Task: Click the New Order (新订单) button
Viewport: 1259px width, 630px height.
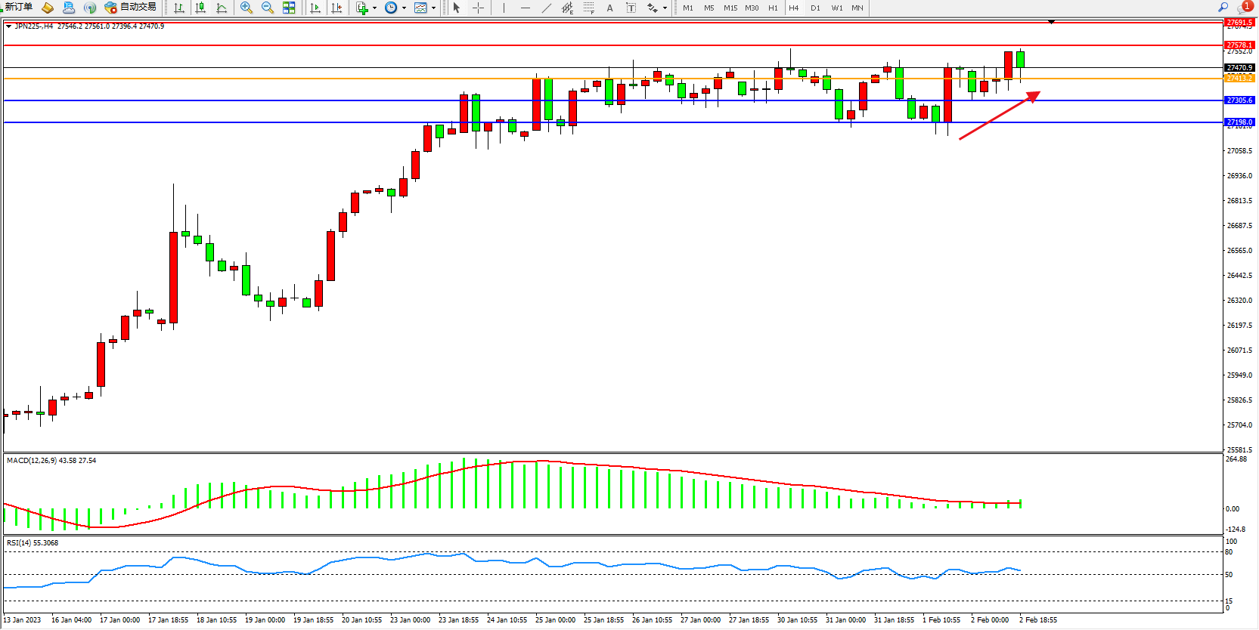Action: 18,8
